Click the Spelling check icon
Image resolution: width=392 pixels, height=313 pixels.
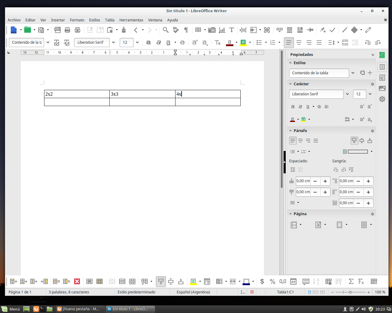tap(176, 30)
